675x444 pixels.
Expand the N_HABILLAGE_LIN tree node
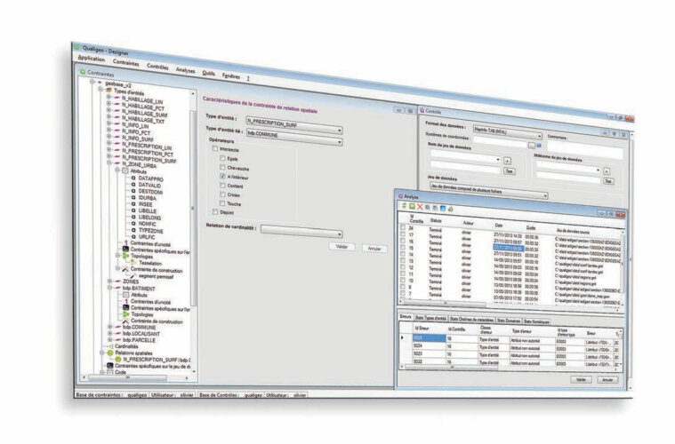pos(108,97)
